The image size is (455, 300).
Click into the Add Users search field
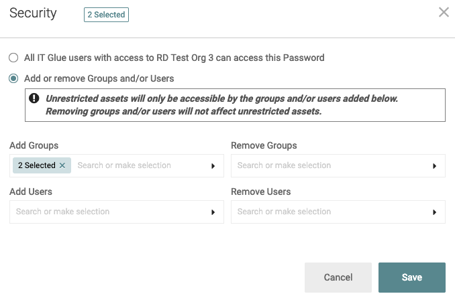point(107,212)
